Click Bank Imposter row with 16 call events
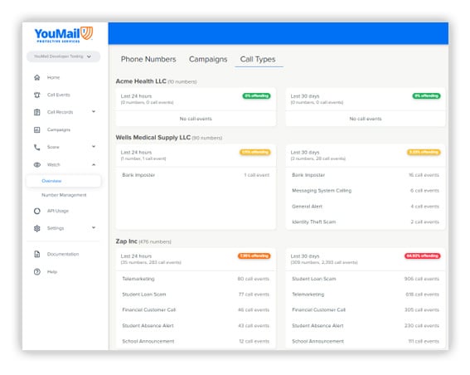The width and height of the screenshot is (470, 375). [x=366, y=175]
